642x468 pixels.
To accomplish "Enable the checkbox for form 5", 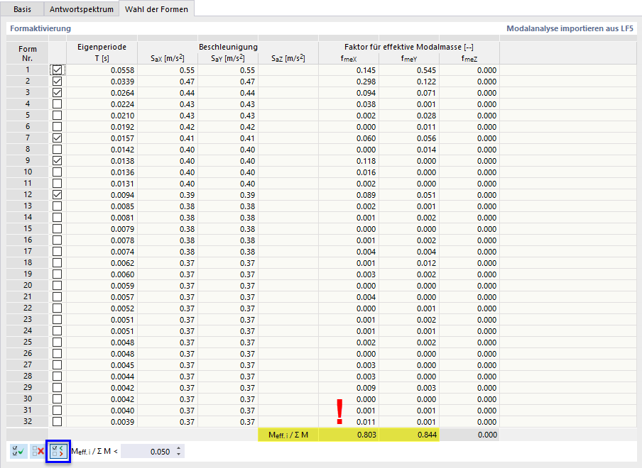I will 58,116.
